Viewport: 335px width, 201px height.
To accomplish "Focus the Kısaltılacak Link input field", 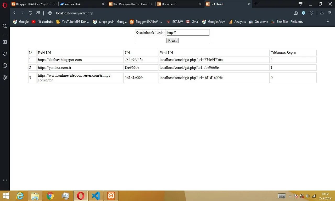I will 188,33.
